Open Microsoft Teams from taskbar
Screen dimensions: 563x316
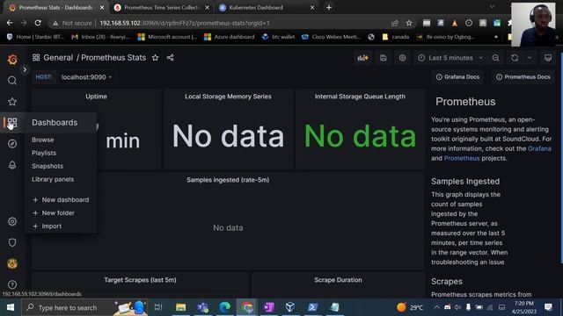coord(203,307)
